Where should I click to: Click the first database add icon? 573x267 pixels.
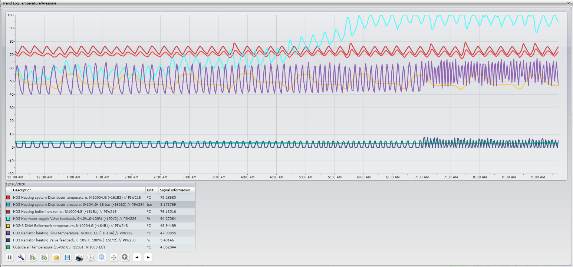tap(33, 257)
